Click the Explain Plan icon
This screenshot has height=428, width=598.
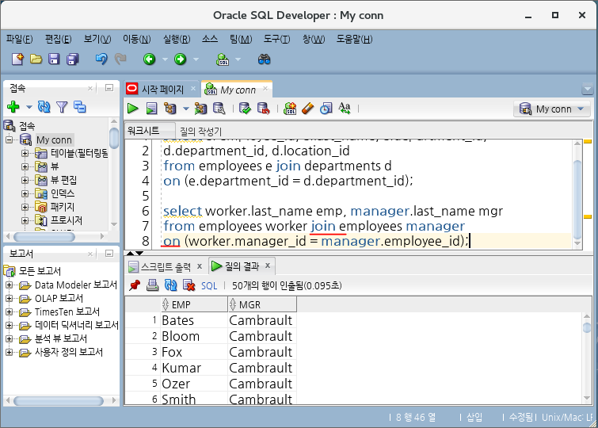pos(170,109)
